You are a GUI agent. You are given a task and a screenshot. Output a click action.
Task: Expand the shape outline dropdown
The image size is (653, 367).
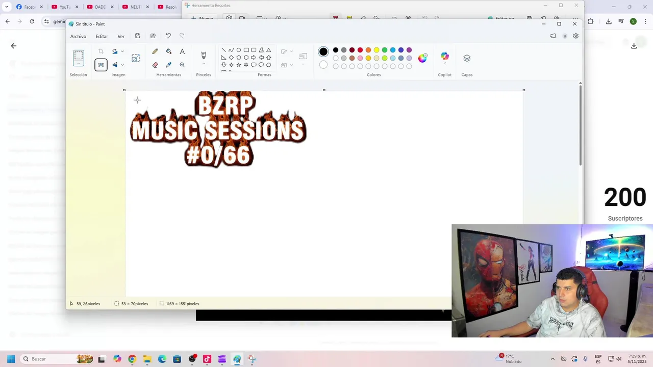[x=291, y=51]
